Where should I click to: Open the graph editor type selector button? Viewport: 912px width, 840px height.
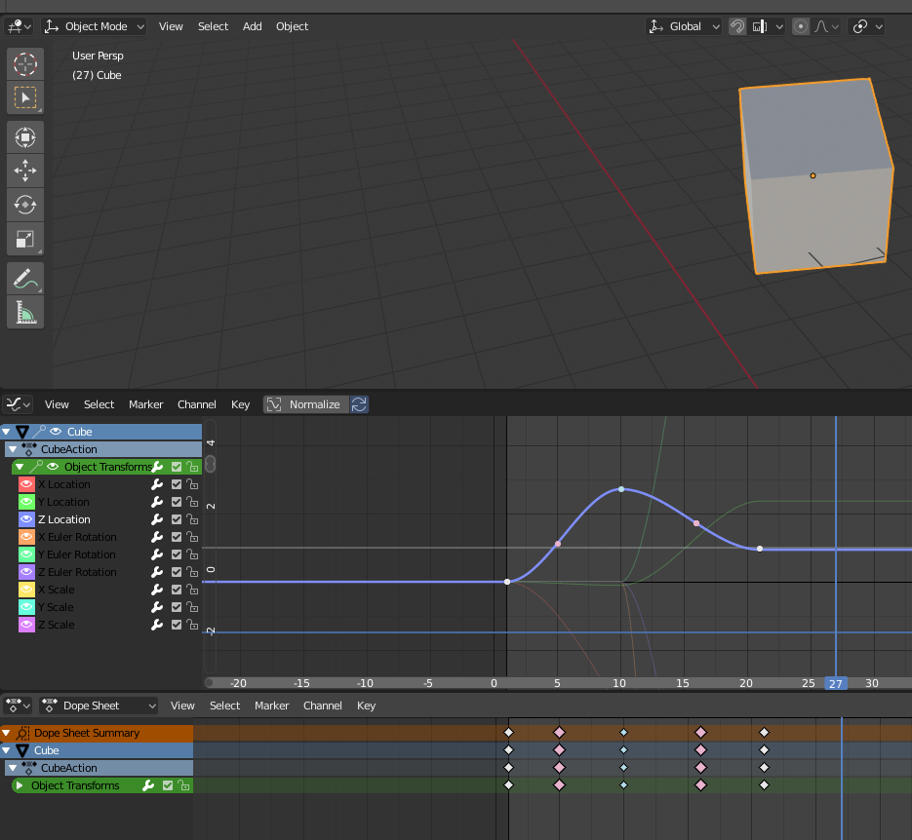pos(18,404)
